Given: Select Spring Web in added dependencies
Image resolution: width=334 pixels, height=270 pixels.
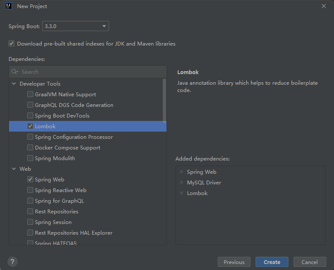Looking at the screenshot, I should (x=202, y=172).
